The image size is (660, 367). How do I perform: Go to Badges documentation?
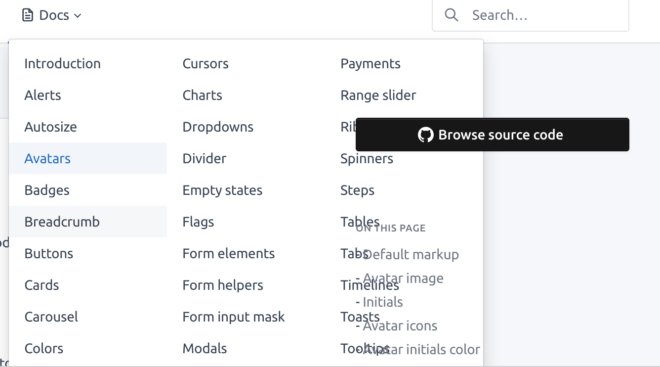88,190
